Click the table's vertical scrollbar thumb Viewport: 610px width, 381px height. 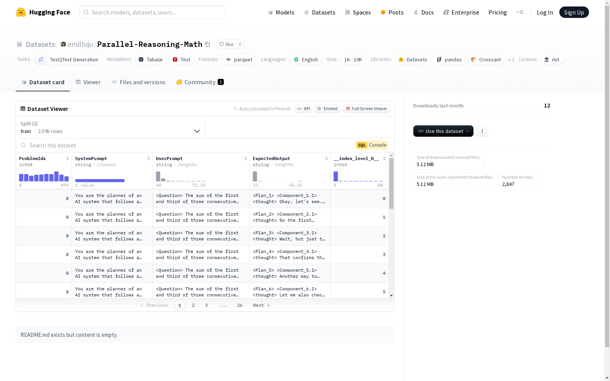click(x=391, y=183)
